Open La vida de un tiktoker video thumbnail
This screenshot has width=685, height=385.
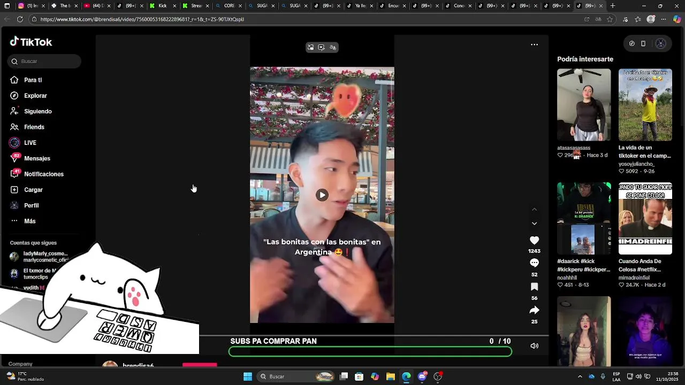645,105
